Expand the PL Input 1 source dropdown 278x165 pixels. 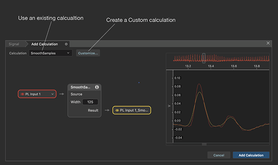(52, 94)
